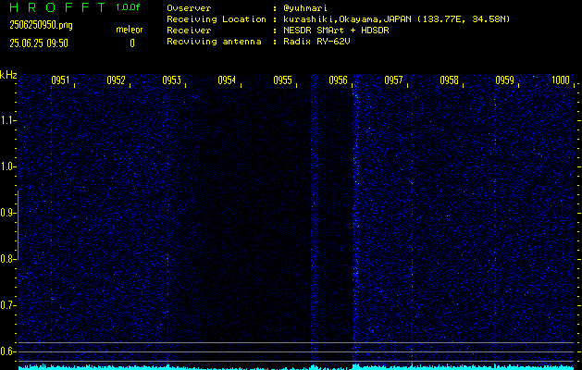The image size is (582, 370).
Task: Click the Recviving antenna label
Action: tap(214, 42)
